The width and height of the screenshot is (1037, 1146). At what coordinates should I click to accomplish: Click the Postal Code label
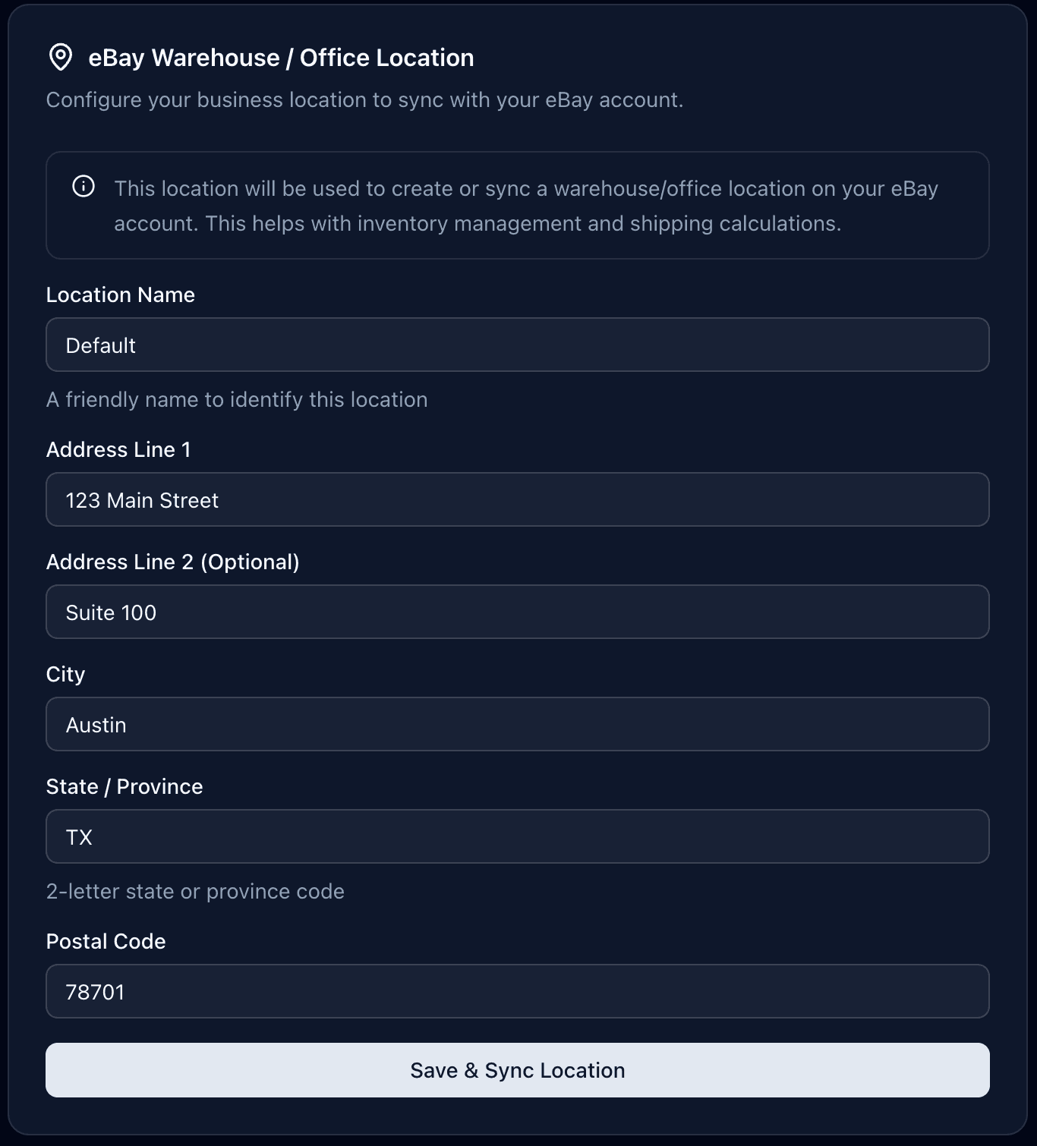[x=106, y=941]
